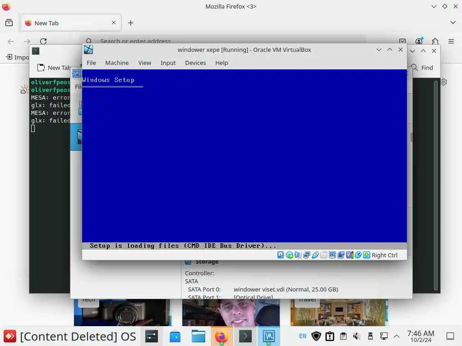Image resolution: width=462 pixels, height=346 pixels.
Task: Open the Input menu of the VM window
Action: click(x=168, y=63)
